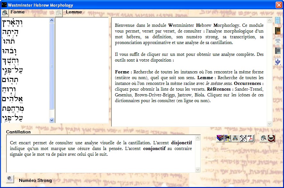This screenshot has height=188, width=284.
Task: Open the brown book cover dictionary
Action: click(x=278, y=31)
